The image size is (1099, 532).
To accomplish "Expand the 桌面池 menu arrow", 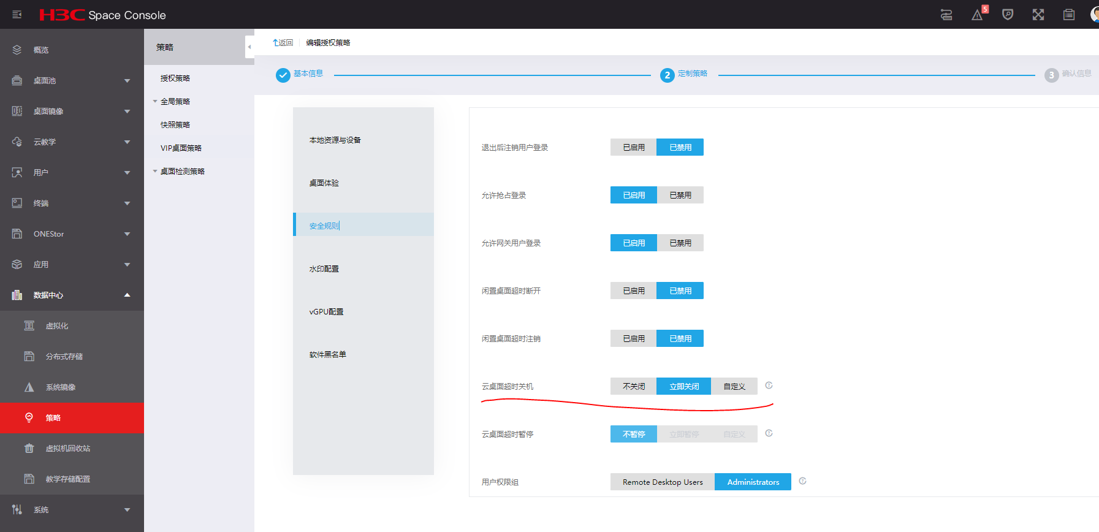I will (127, 80).
